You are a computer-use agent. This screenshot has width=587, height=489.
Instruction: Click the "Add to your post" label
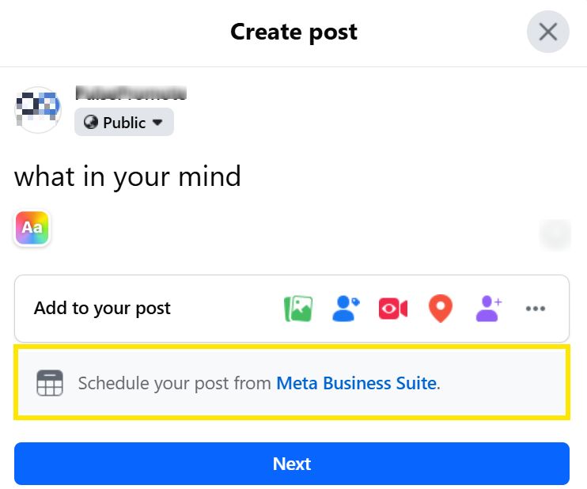point(102,309)
